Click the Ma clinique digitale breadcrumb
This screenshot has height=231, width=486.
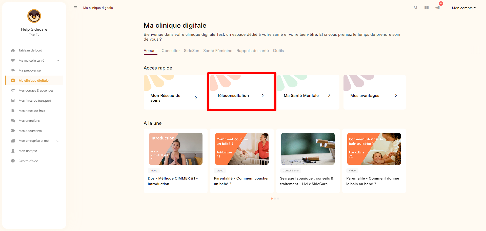[x=98, y=8]
